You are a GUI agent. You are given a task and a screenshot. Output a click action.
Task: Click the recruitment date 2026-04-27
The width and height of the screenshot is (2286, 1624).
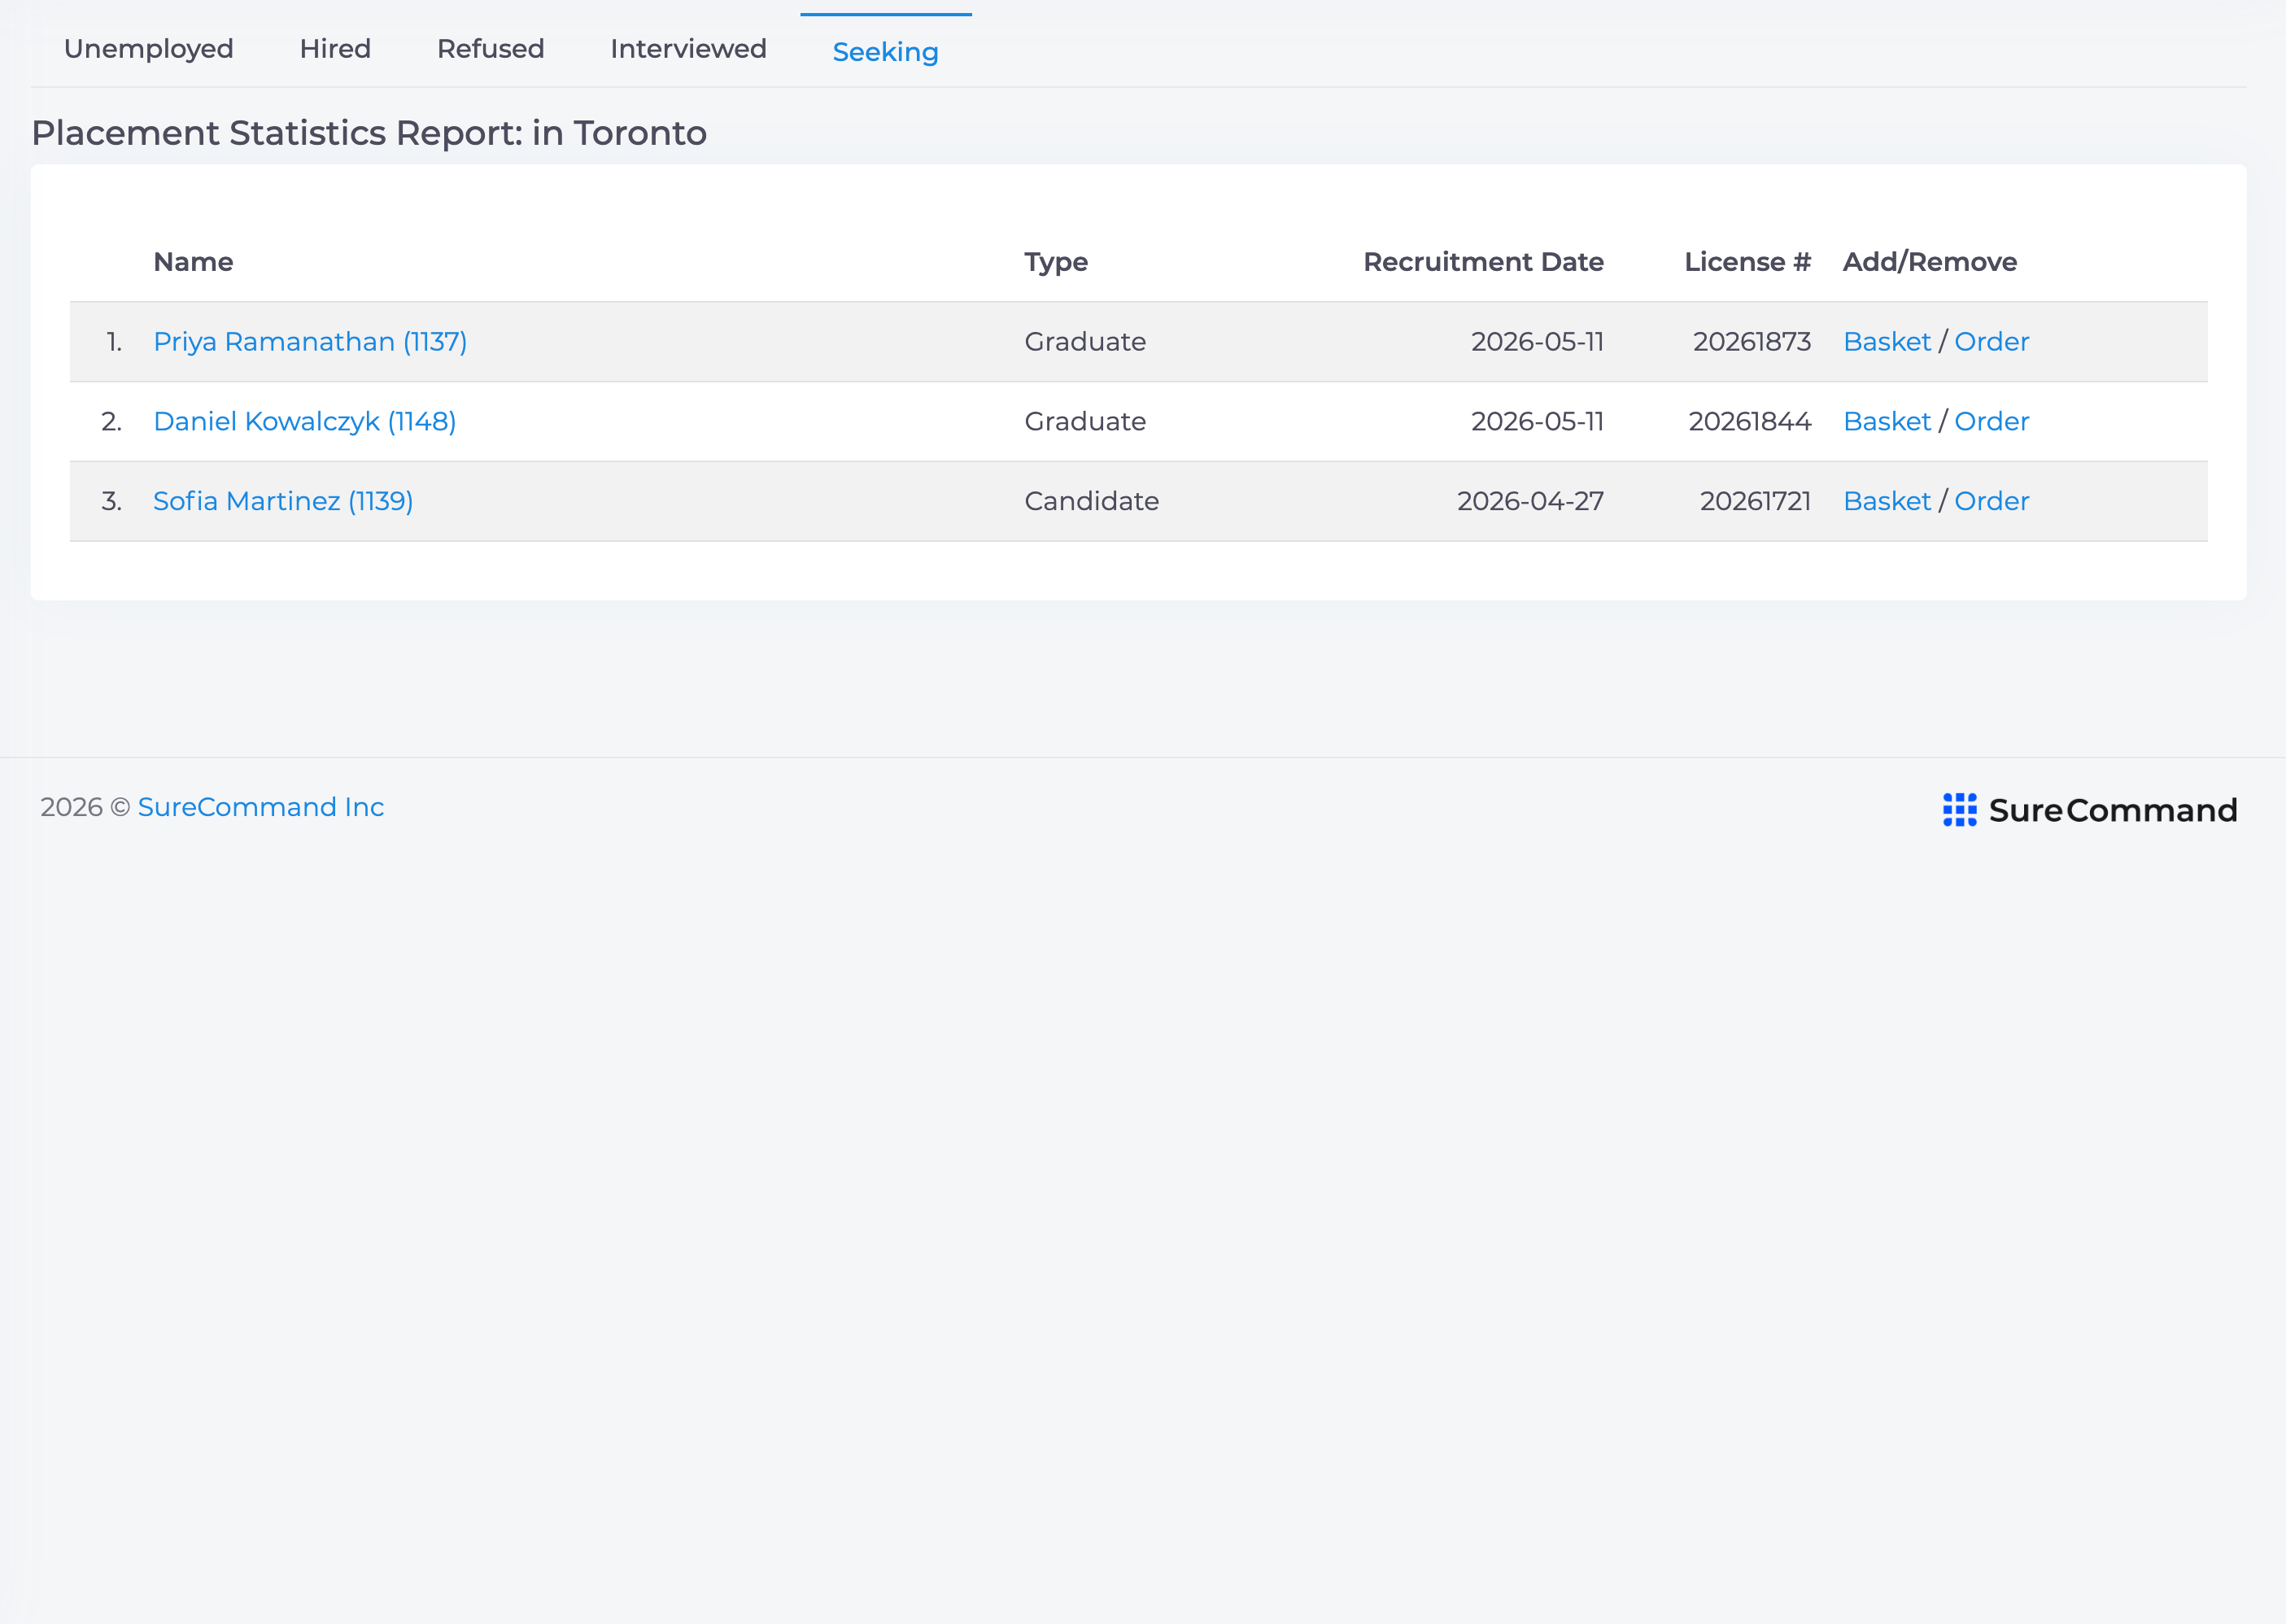coord(1530,501)
